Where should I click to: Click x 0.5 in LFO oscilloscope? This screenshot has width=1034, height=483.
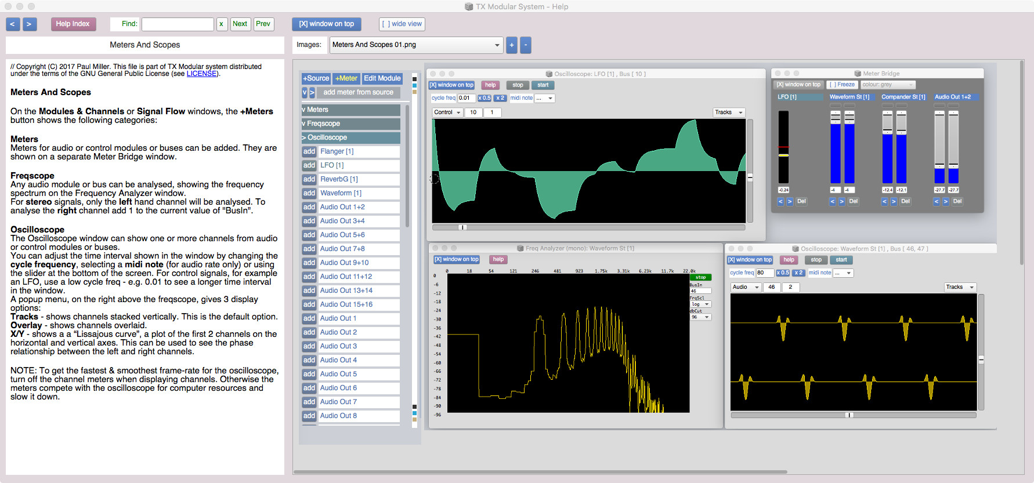(x=484, y=98)
